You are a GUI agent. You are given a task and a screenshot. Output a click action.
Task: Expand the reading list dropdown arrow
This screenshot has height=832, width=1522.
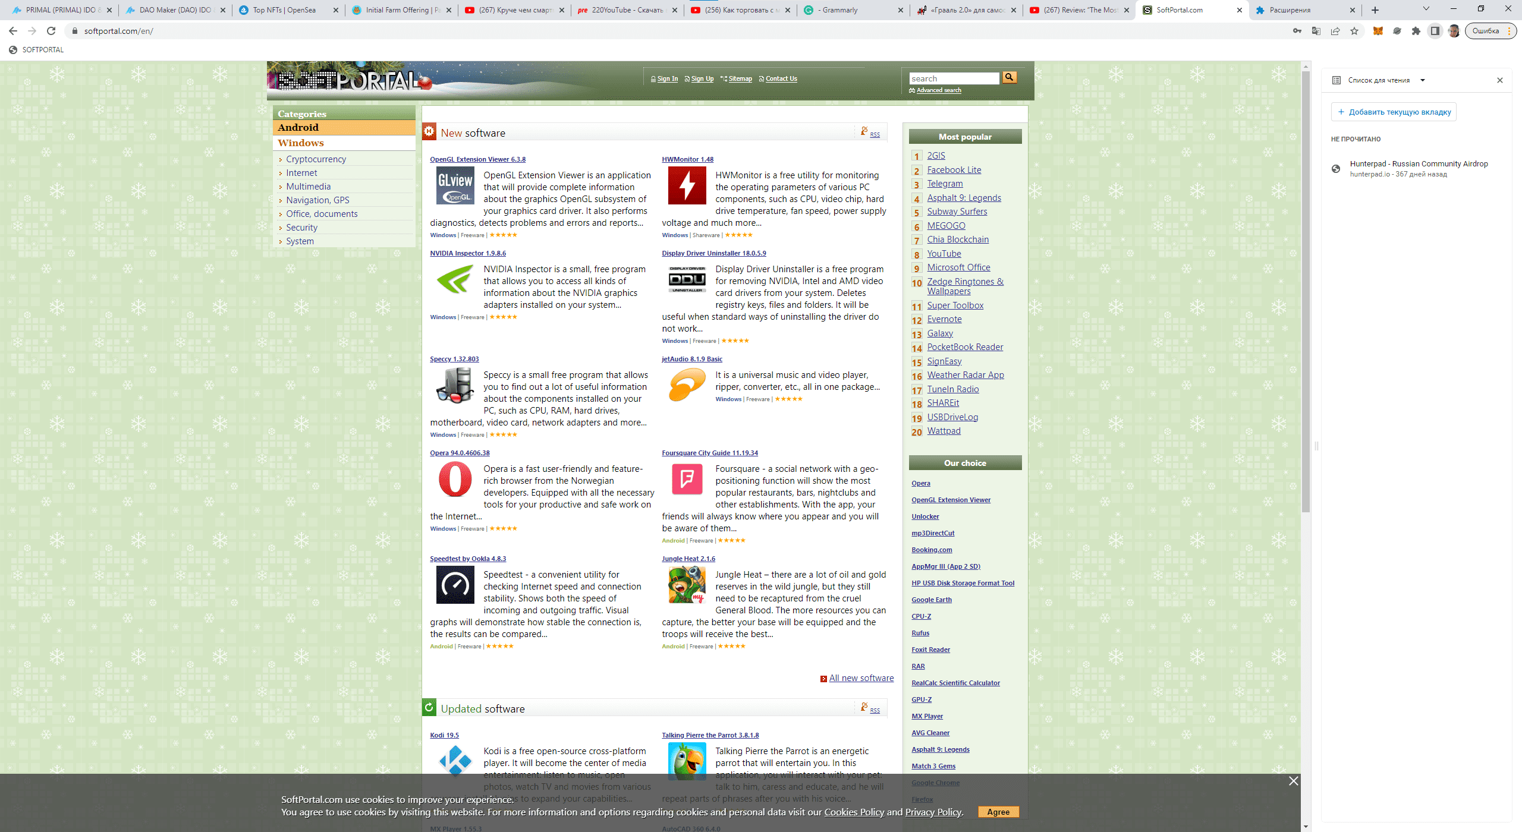tap(1423, 80)
